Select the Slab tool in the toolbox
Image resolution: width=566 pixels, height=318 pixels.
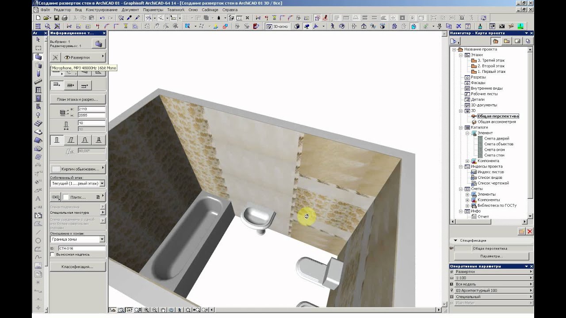38,132
